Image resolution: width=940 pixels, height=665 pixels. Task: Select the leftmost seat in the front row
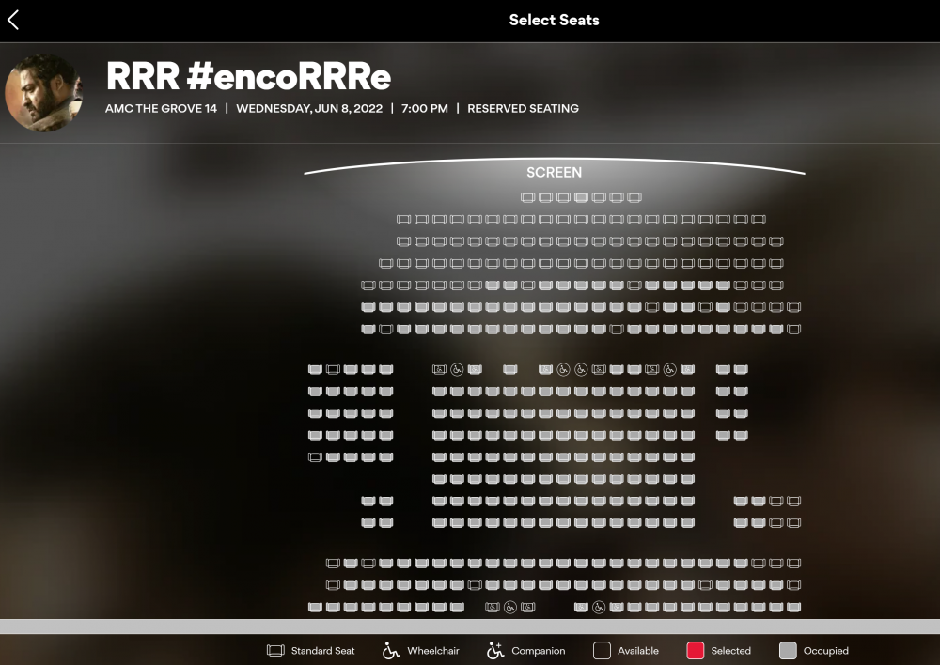527,198
